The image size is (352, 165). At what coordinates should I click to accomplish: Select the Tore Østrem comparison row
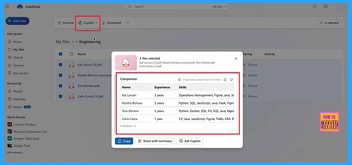(177, 111)
